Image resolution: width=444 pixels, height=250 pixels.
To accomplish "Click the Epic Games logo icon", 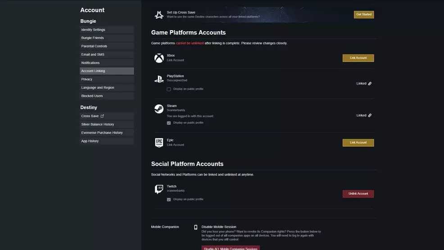I will (x=159, y=142).
